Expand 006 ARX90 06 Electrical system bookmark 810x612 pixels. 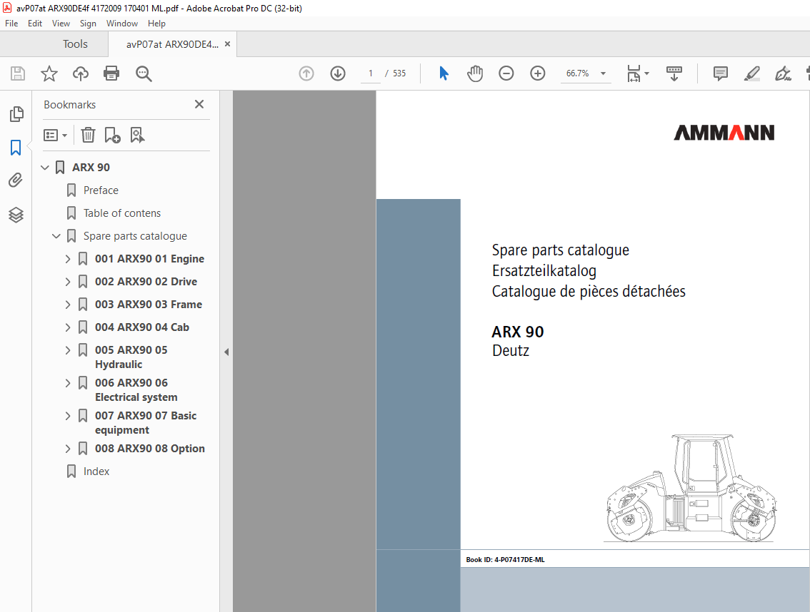[68, 383]
